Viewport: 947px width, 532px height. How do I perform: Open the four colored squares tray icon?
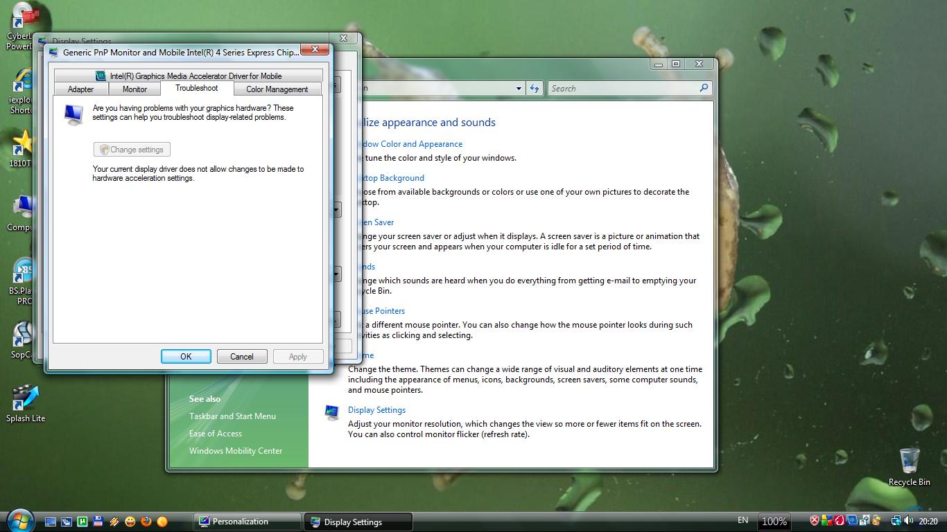(x=827, y=521)
